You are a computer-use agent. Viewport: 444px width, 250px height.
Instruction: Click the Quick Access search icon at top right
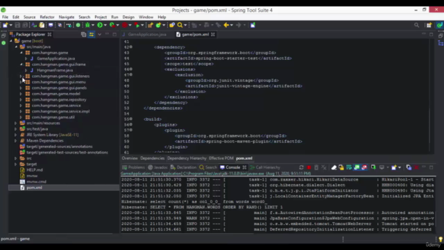pyautogui.click(x=416, y=25)
